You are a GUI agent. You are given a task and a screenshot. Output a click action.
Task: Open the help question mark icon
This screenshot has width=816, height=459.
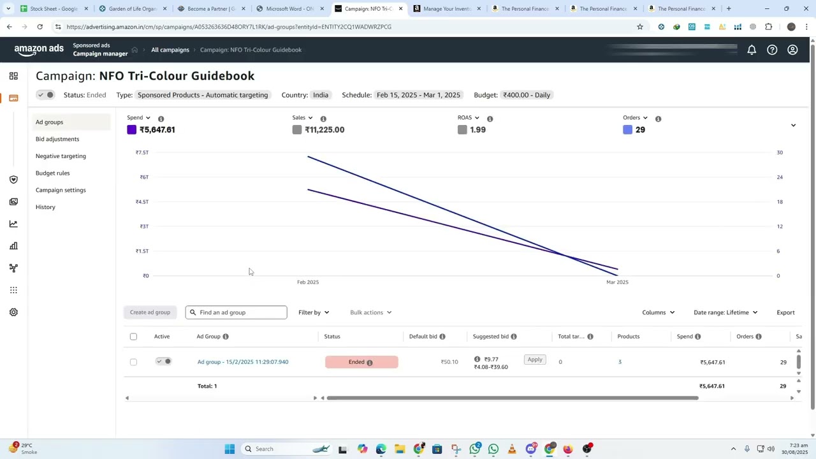772,50
